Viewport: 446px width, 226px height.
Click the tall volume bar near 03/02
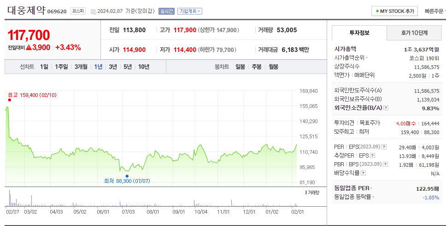(x=32, y=200)
